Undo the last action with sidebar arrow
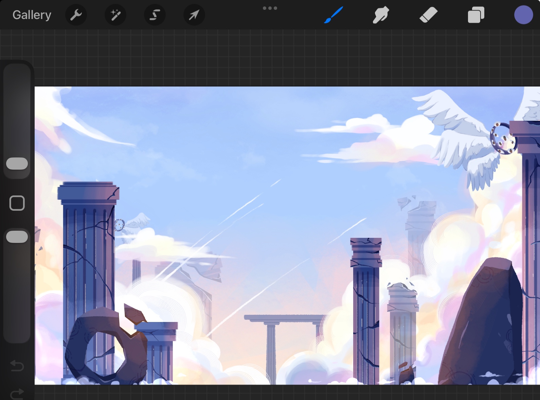Screen dimensions: 540x400 pos(17,366)
